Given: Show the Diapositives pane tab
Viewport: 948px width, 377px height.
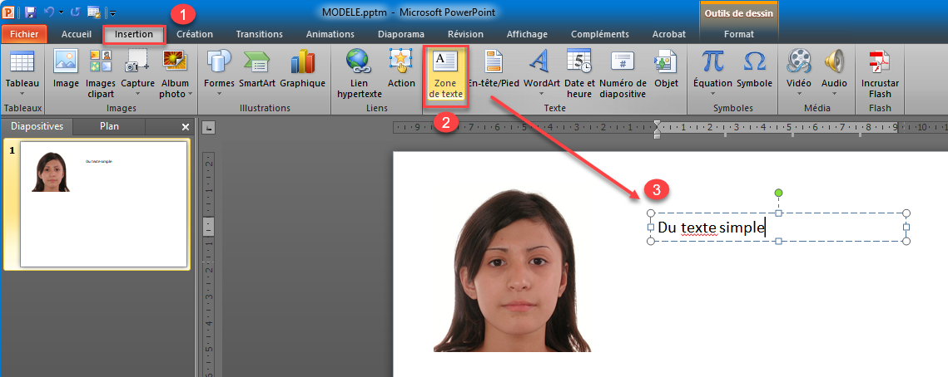Looking at the screenshot, I should click(x=37, y=127).
